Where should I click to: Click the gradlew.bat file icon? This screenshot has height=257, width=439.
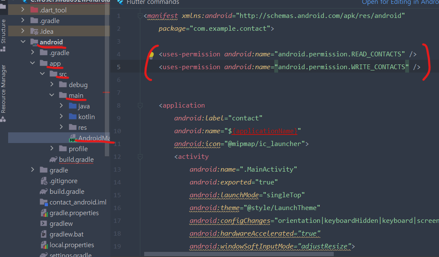click(44, 234)
